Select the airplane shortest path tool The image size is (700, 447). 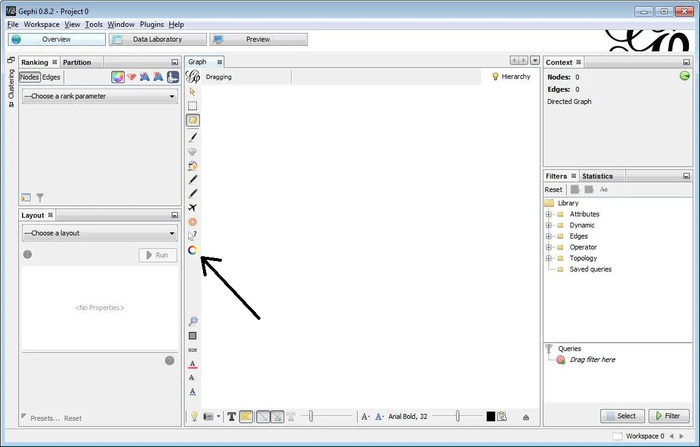[193, 208]
